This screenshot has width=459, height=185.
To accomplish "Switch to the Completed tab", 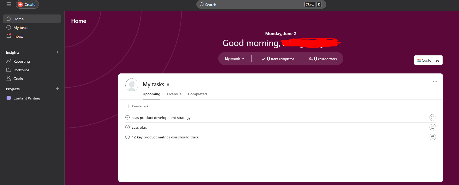I will [197, 94].
